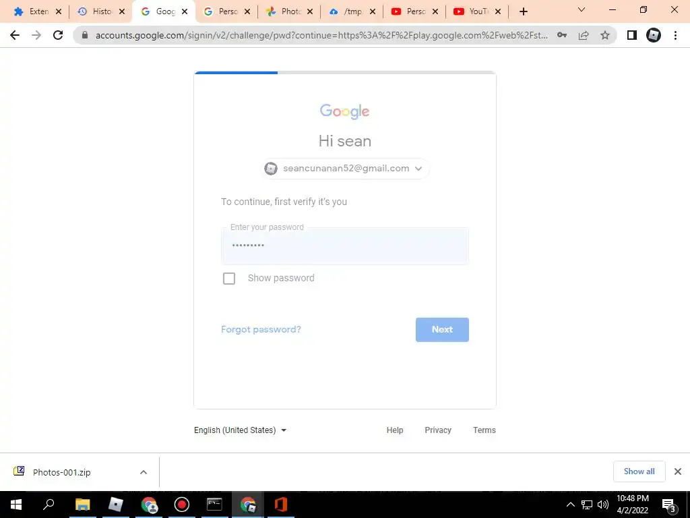690x518 pixels.
Task: Bookmark this page with the star
Action: pyautogui.click(x=605, y=35)
